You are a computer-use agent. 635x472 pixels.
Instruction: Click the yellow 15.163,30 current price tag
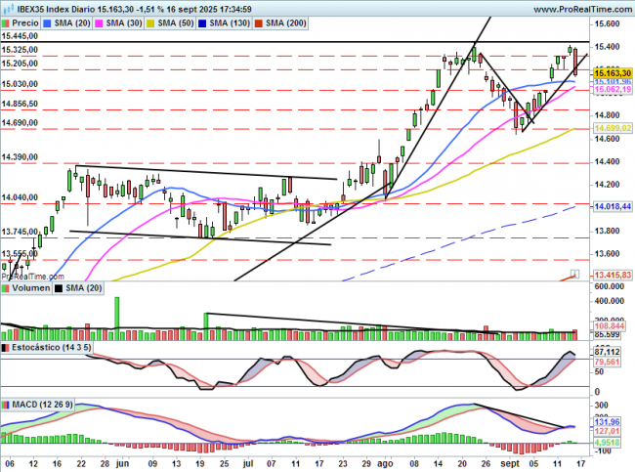click(x=613, y=73)
